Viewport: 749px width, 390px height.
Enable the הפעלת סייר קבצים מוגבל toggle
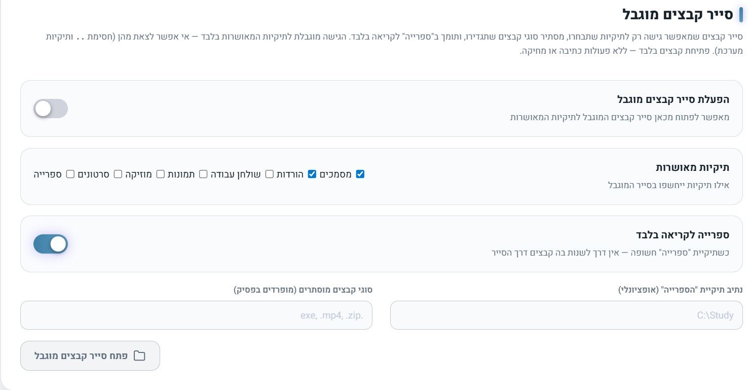[x=51, y=109]
